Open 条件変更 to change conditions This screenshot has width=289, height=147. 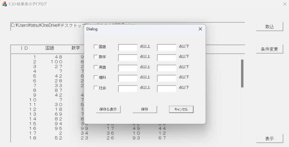[270, 49]
